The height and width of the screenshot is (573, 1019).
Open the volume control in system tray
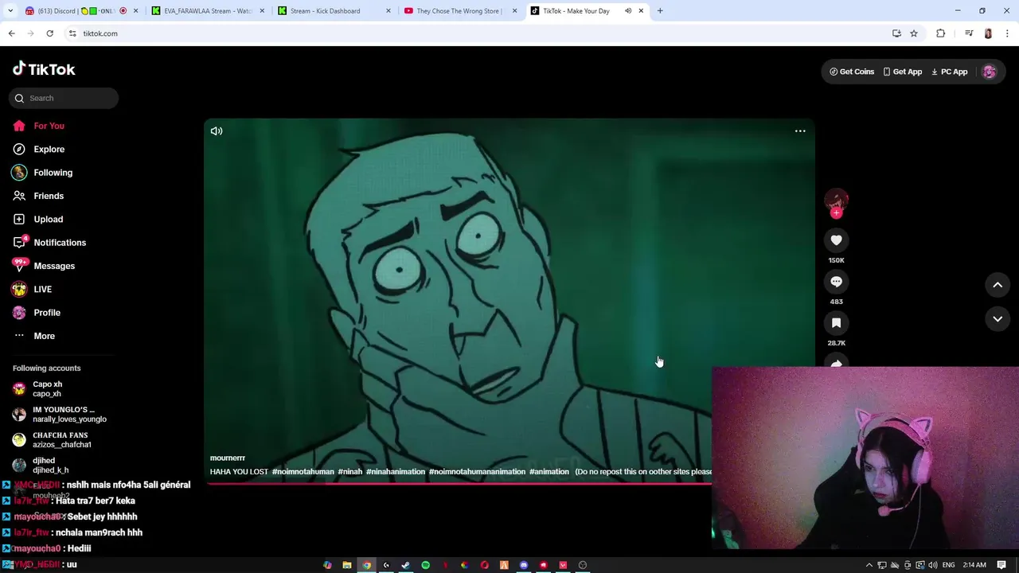click(x=932, y=565)
